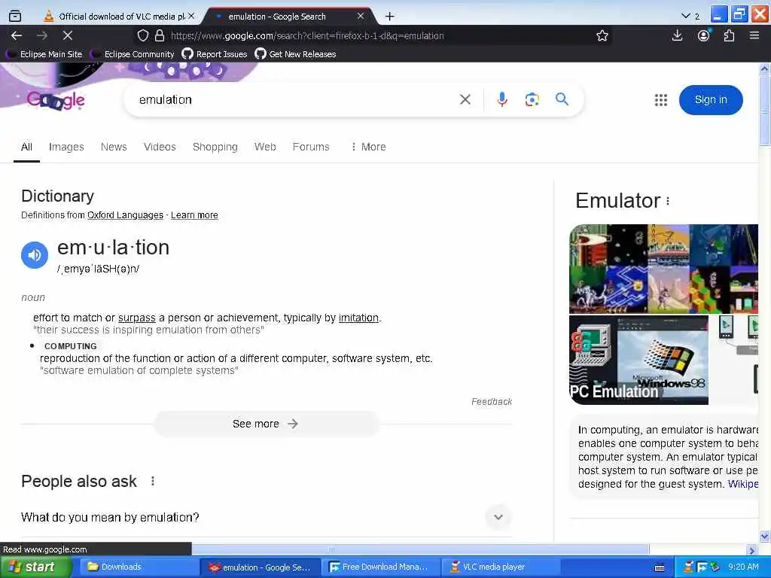Open Get New Releases bookmark
This screenshot has height=578, width=771.
pos(295,54)
